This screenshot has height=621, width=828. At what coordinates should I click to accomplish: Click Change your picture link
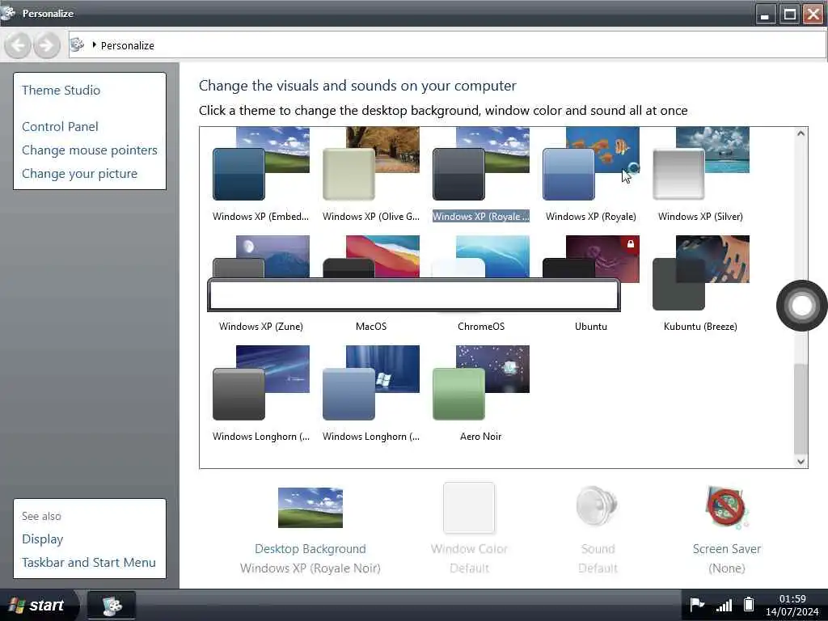coord(80,174)
